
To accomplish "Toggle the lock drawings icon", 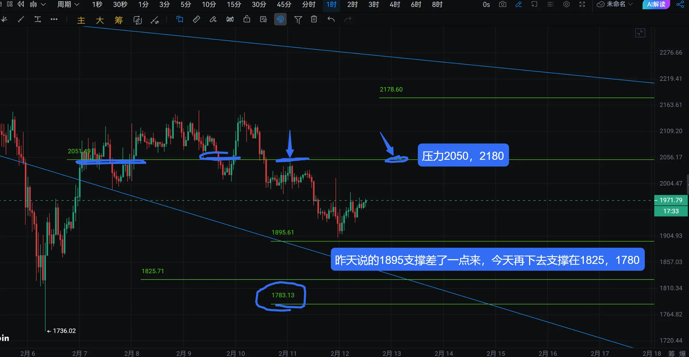I will click(247, 19).
